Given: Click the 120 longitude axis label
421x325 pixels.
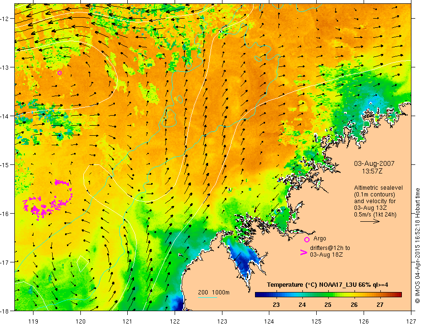Looking at the screenshot, I should [80, 321].
